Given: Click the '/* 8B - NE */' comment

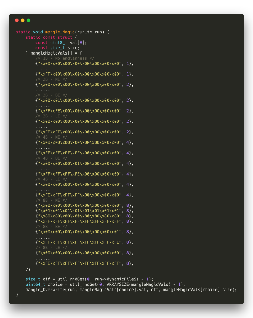Looking at the screenshot, I should (51, 201).
